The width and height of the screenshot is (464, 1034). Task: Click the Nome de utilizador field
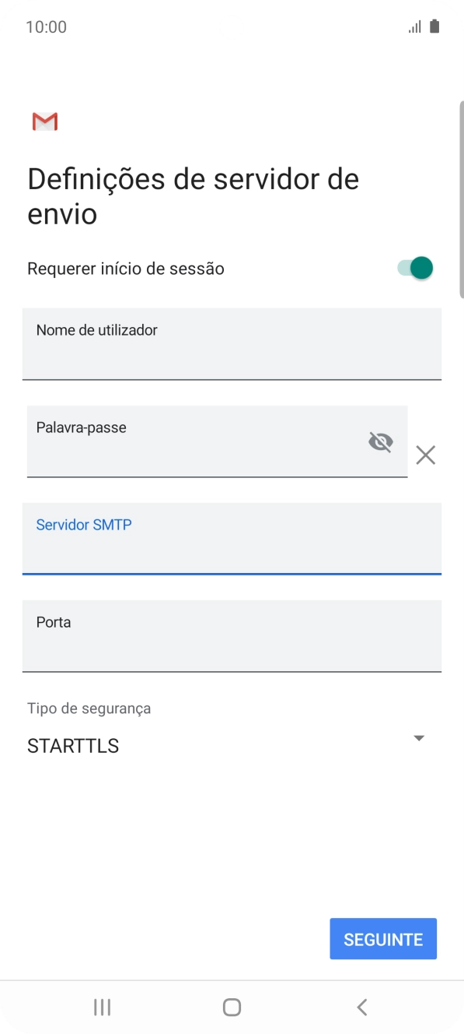click(231, 345)
